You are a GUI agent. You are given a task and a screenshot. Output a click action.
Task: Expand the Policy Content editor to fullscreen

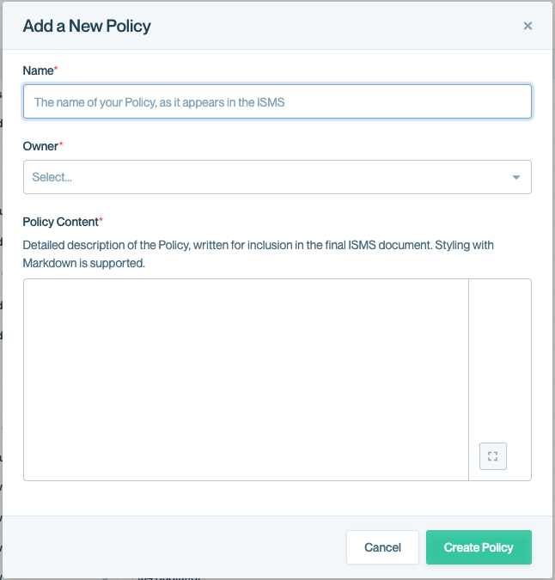(492, 456)
